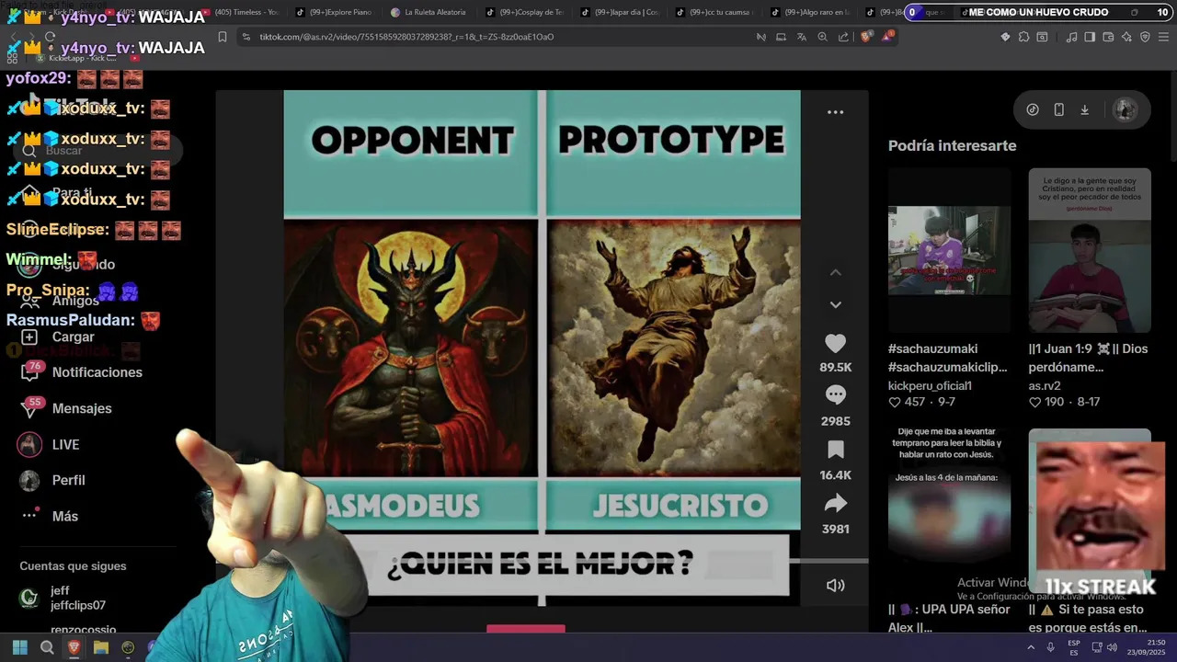The width and height of the screenshot is (1177, 662).
Task: Click the browser address bar URL
Action: (x=406, y=37)
